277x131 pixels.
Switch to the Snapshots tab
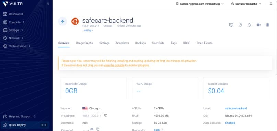122,43
